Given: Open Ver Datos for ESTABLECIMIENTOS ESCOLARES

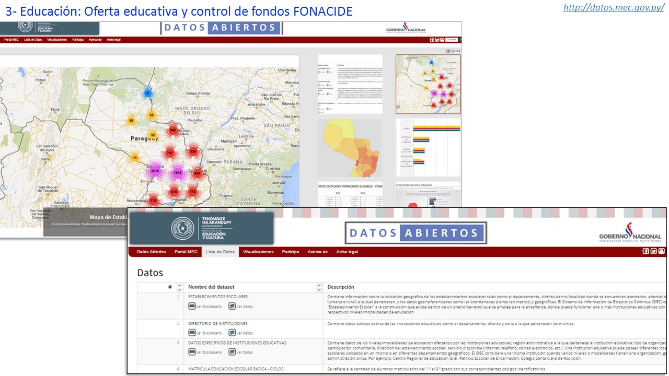Looking at the screenshot, I should 240,307.
